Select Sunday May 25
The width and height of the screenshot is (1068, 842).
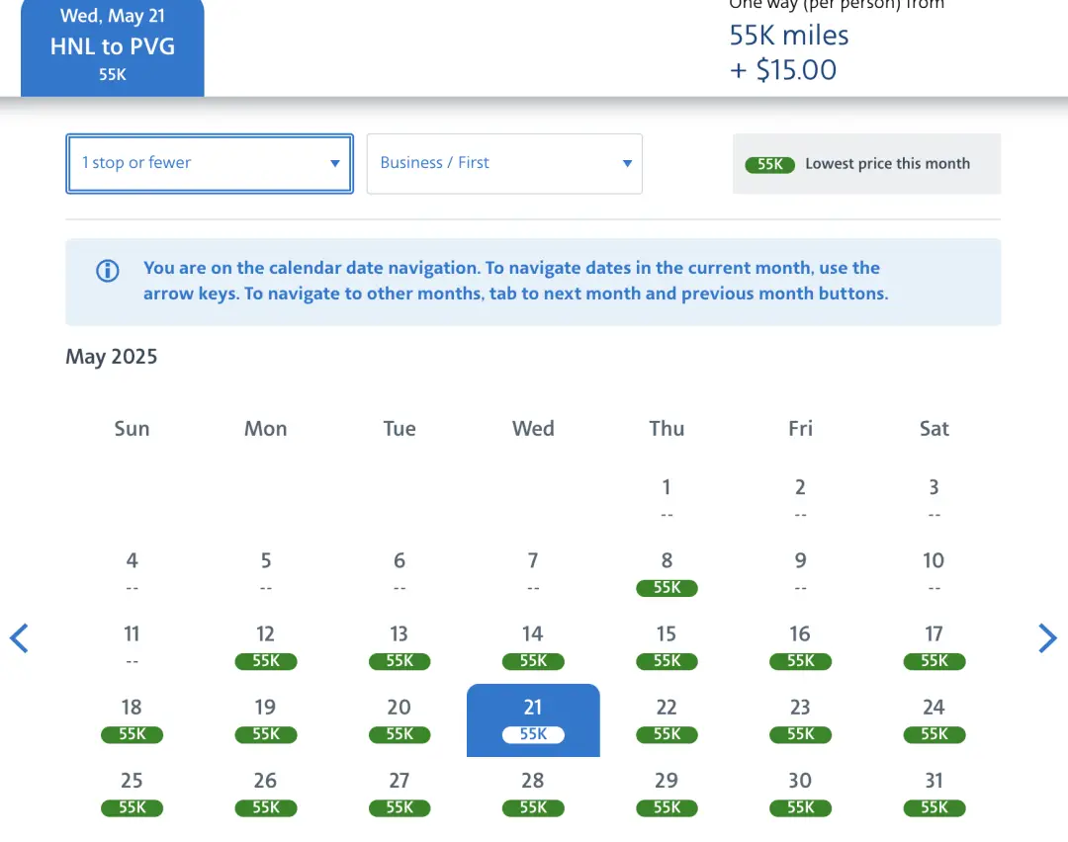(x=132, y=793)
